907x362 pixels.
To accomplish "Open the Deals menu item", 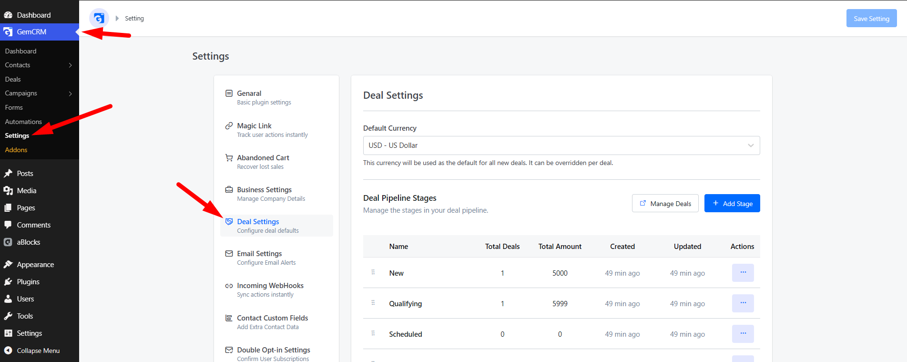I will click(13, 79).
